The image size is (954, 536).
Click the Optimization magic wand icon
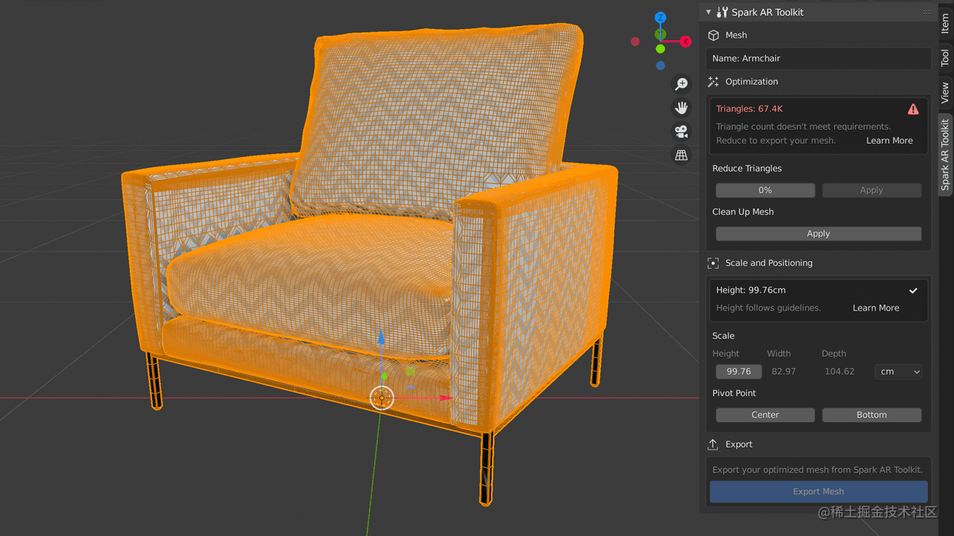click(713, 81)
